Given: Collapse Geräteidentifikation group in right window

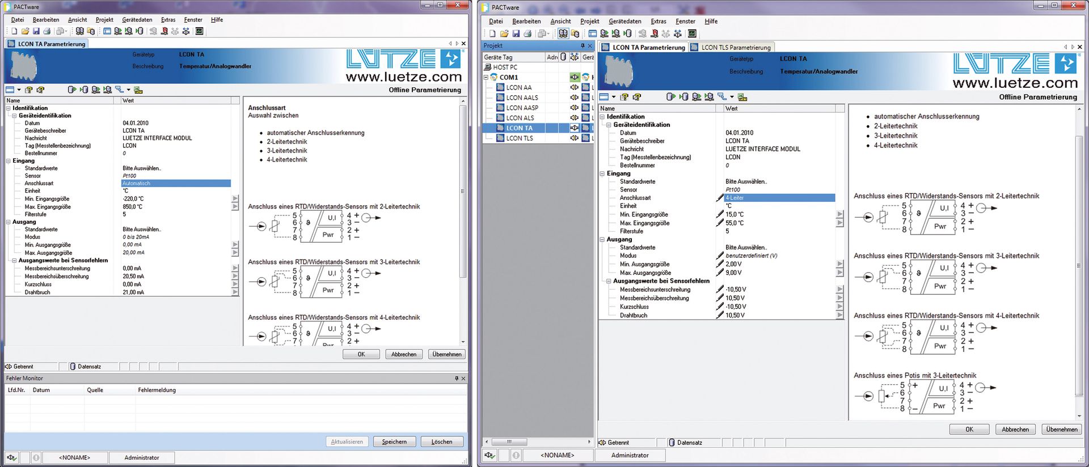Looking at the screenshot, I should click(x=609, y=125).
